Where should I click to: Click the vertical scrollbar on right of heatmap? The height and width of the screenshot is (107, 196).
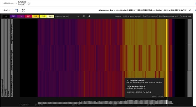pyautogui.click(x=190, y=58)
